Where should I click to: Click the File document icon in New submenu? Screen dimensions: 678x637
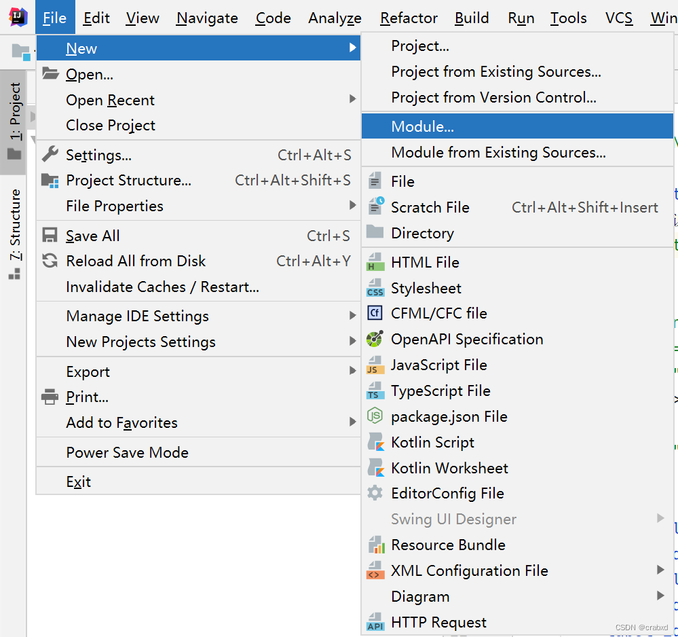[x=375, y=181]
